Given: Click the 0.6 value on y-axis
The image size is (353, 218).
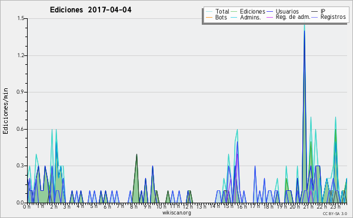Looking at the screenshot, I should pyautogui.click(x=21, y=129).
